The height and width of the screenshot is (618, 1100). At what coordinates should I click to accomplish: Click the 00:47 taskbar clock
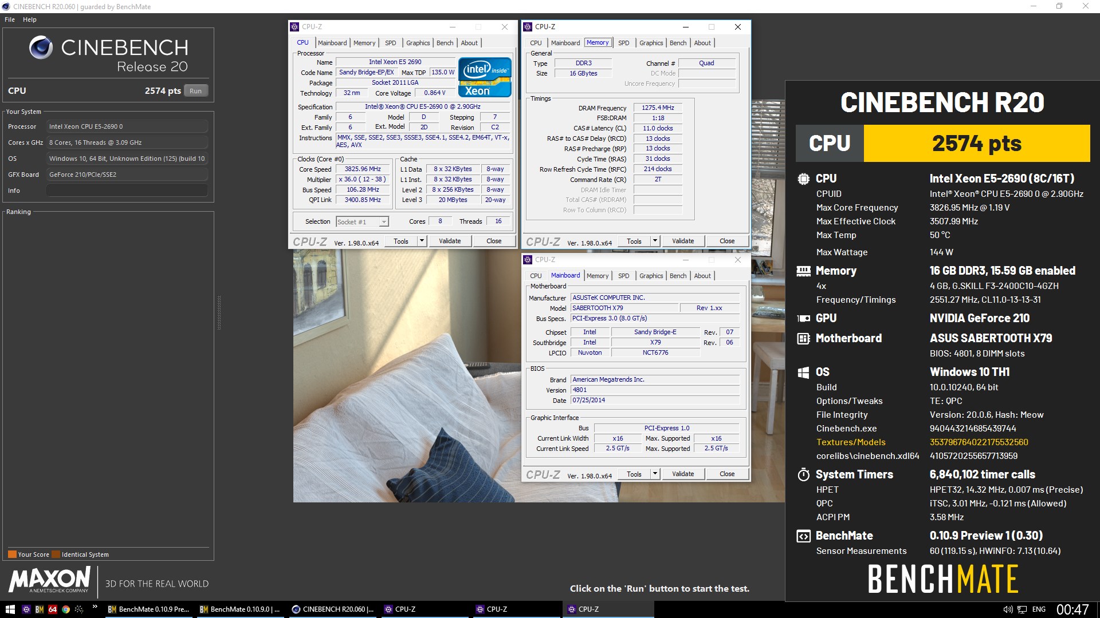tap(1072, 609)
